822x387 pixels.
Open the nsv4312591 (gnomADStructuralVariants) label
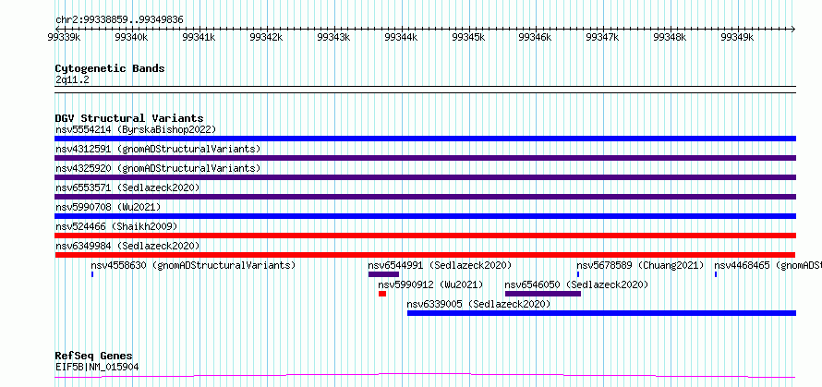pos(158,149)
